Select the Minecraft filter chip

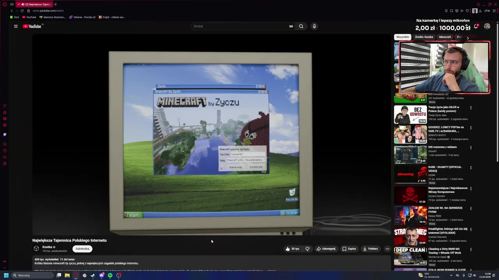click(445, 37)
